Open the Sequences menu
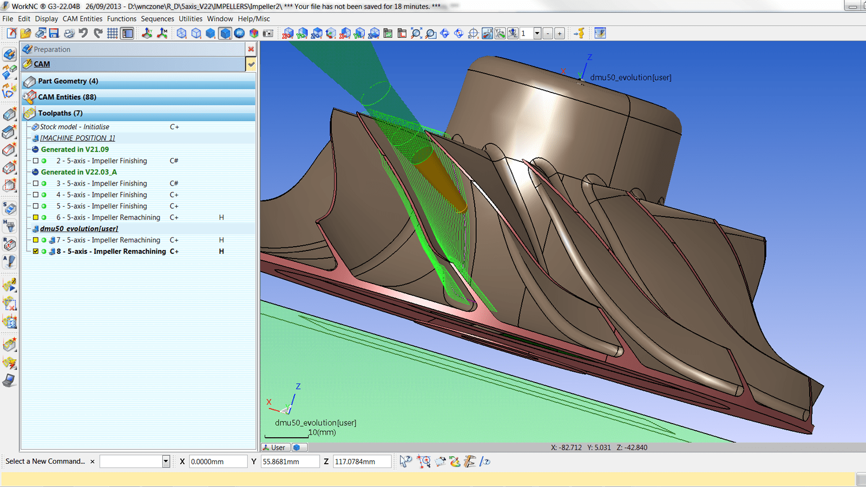Screen dimensions: 866x487 point(158,18)
